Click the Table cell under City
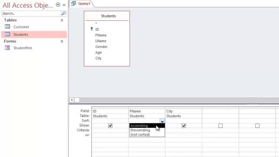The height and width of the screenshot is (157, 279). (184, 116)
